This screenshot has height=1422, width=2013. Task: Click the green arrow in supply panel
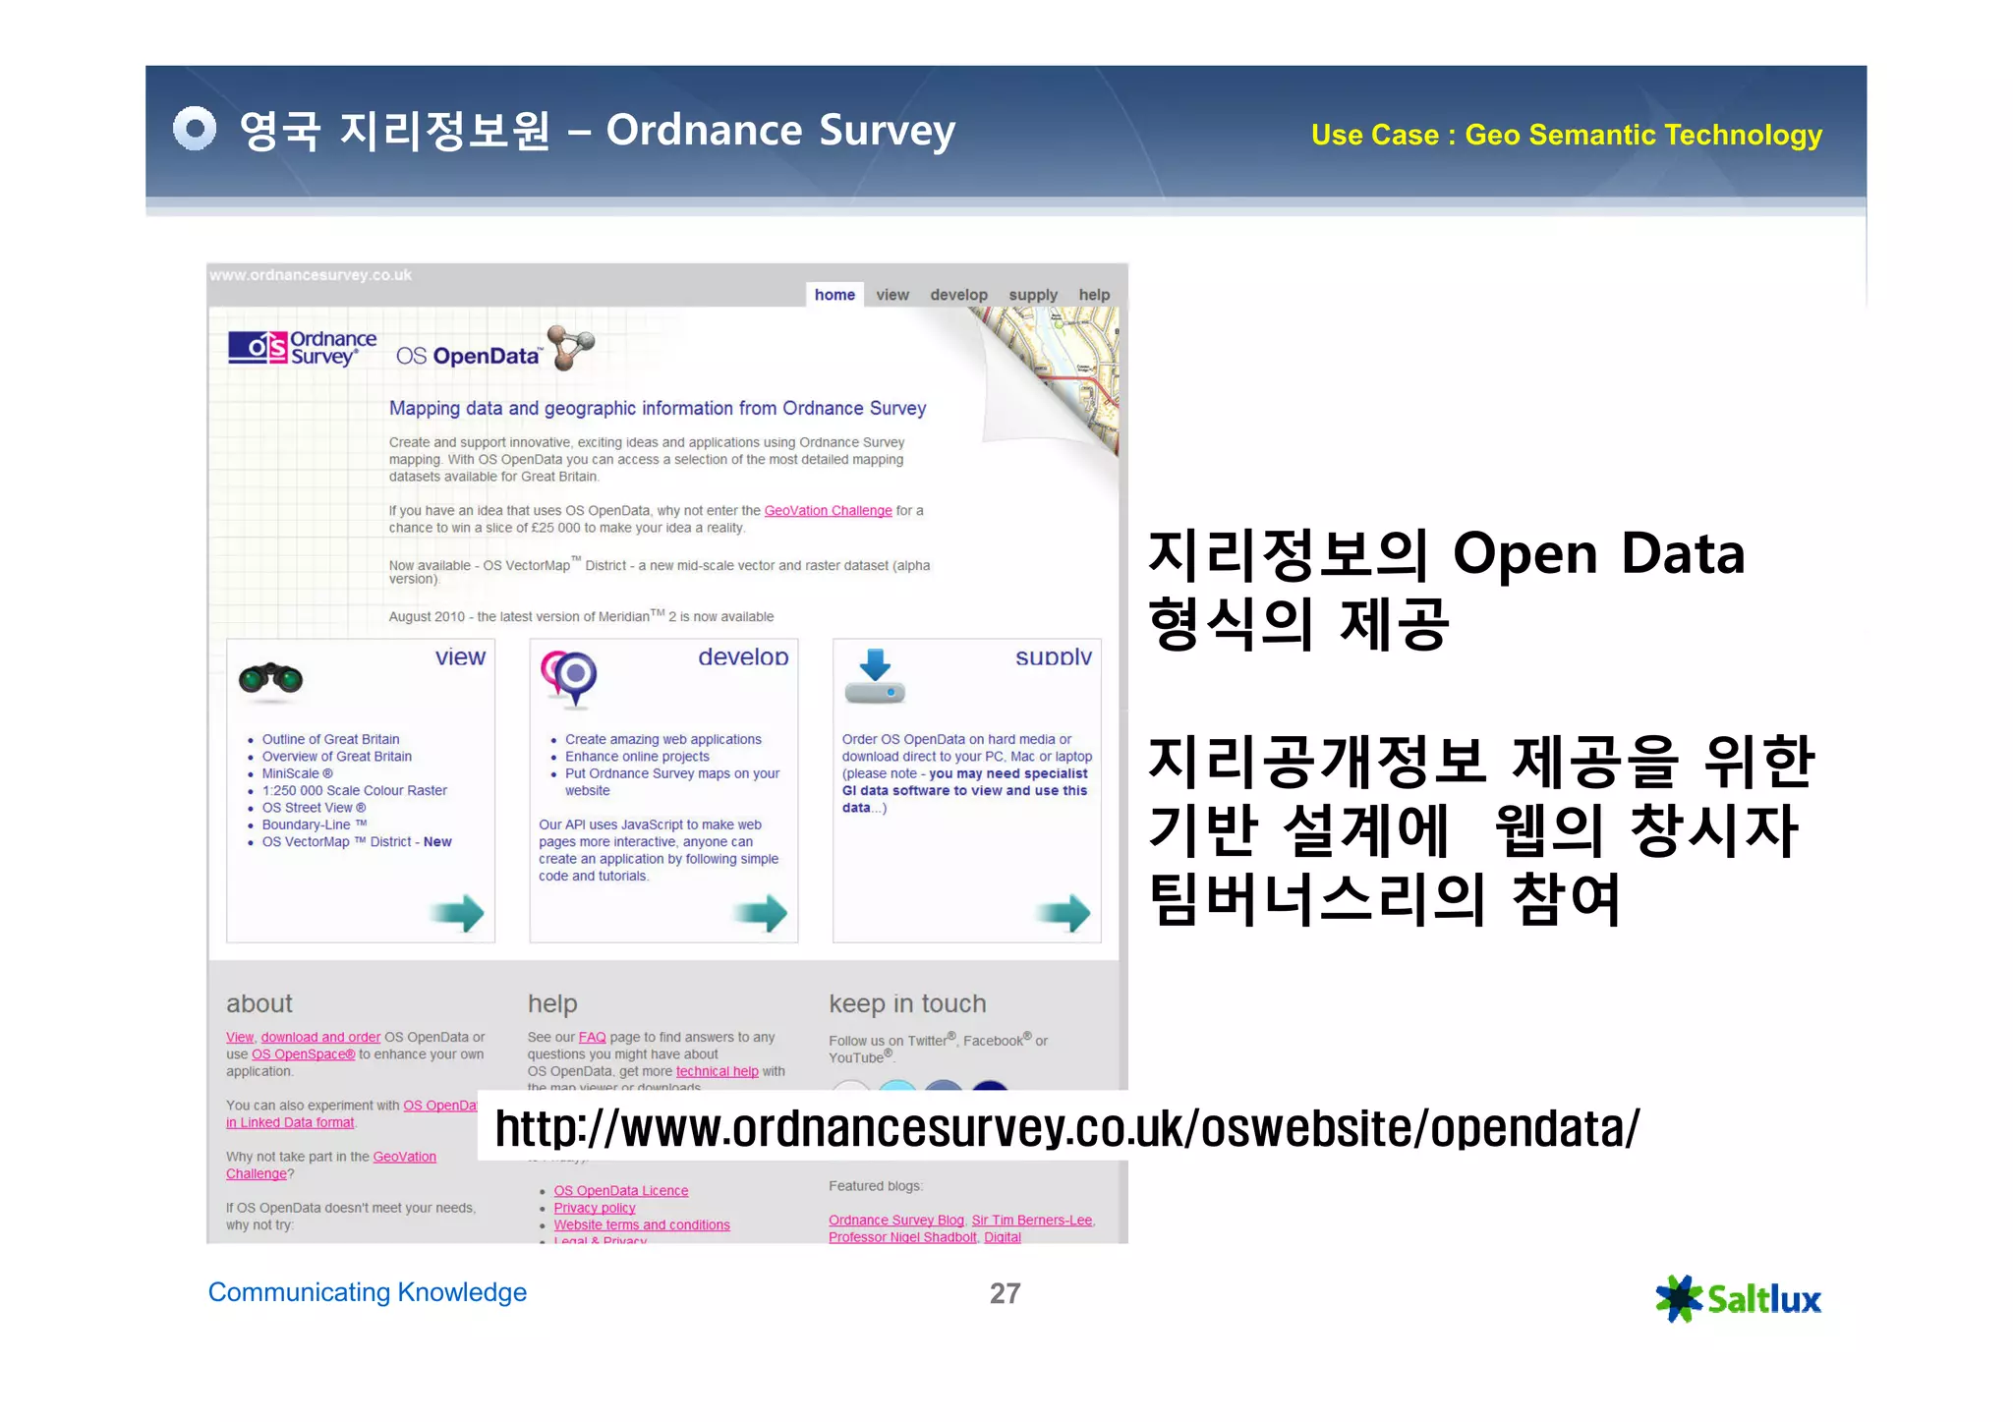point(1064,913)
